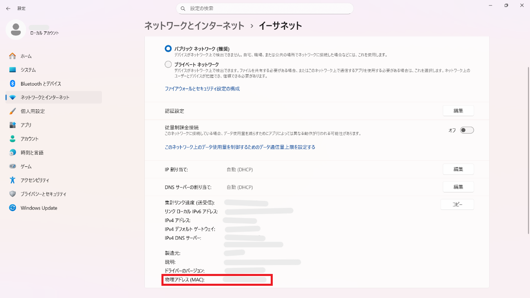The width and height of the screenshot is (530, 298).
Task: Click the Home icon in sidebar
Action: (13, 56)
